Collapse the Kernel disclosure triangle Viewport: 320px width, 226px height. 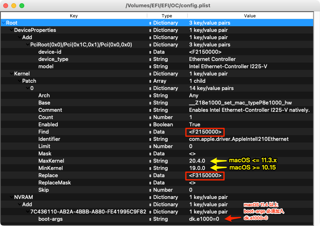coord(11,74)
